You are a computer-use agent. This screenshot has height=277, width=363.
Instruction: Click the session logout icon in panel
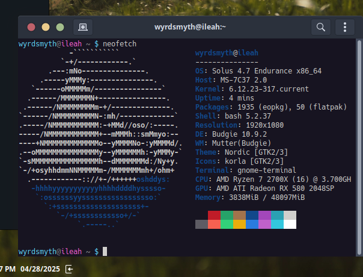pyautogui.click(x=70, y=268)
